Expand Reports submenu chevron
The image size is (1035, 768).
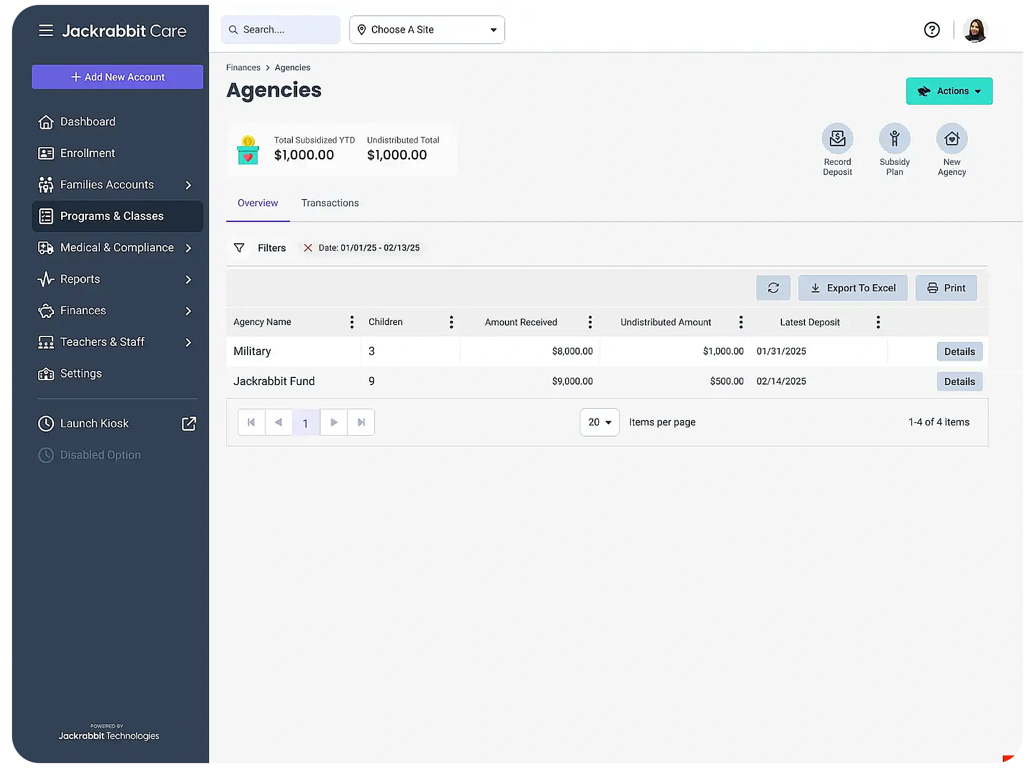tap(188, 279)
